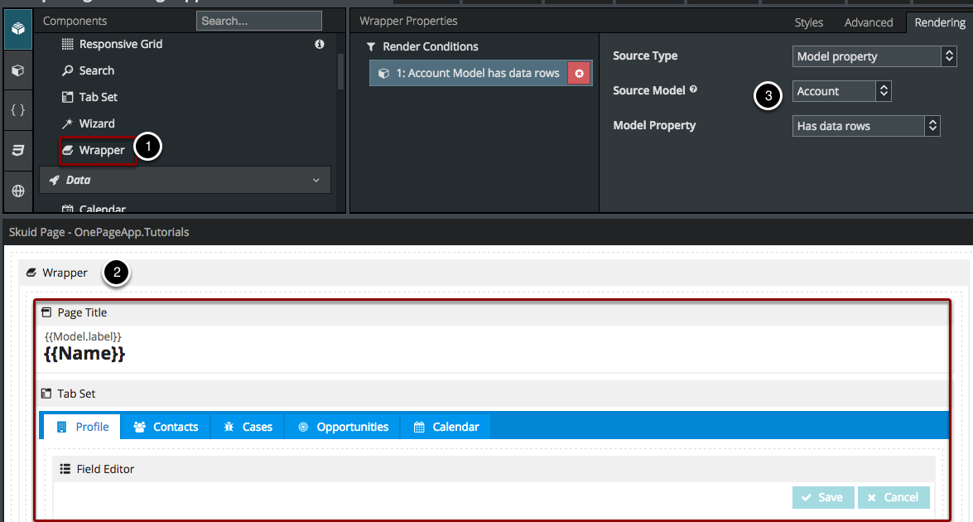Click the info icon beside Responsive Grid
The height and width of the screenshot is (522, 973).
(320, 44)
